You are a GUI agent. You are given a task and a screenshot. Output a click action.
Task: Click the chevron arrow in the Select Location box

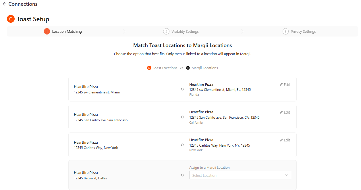(x=287, y=175)
